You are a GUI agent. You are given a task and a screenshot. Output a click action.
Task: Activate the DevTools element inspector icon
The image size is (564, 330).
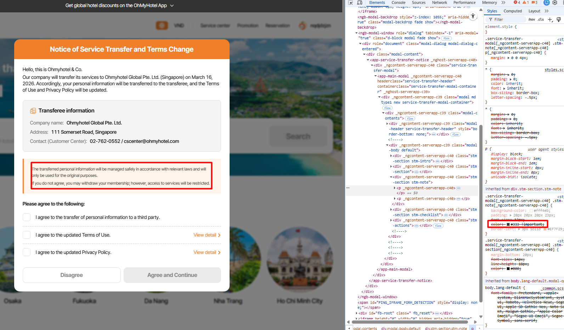350,2
